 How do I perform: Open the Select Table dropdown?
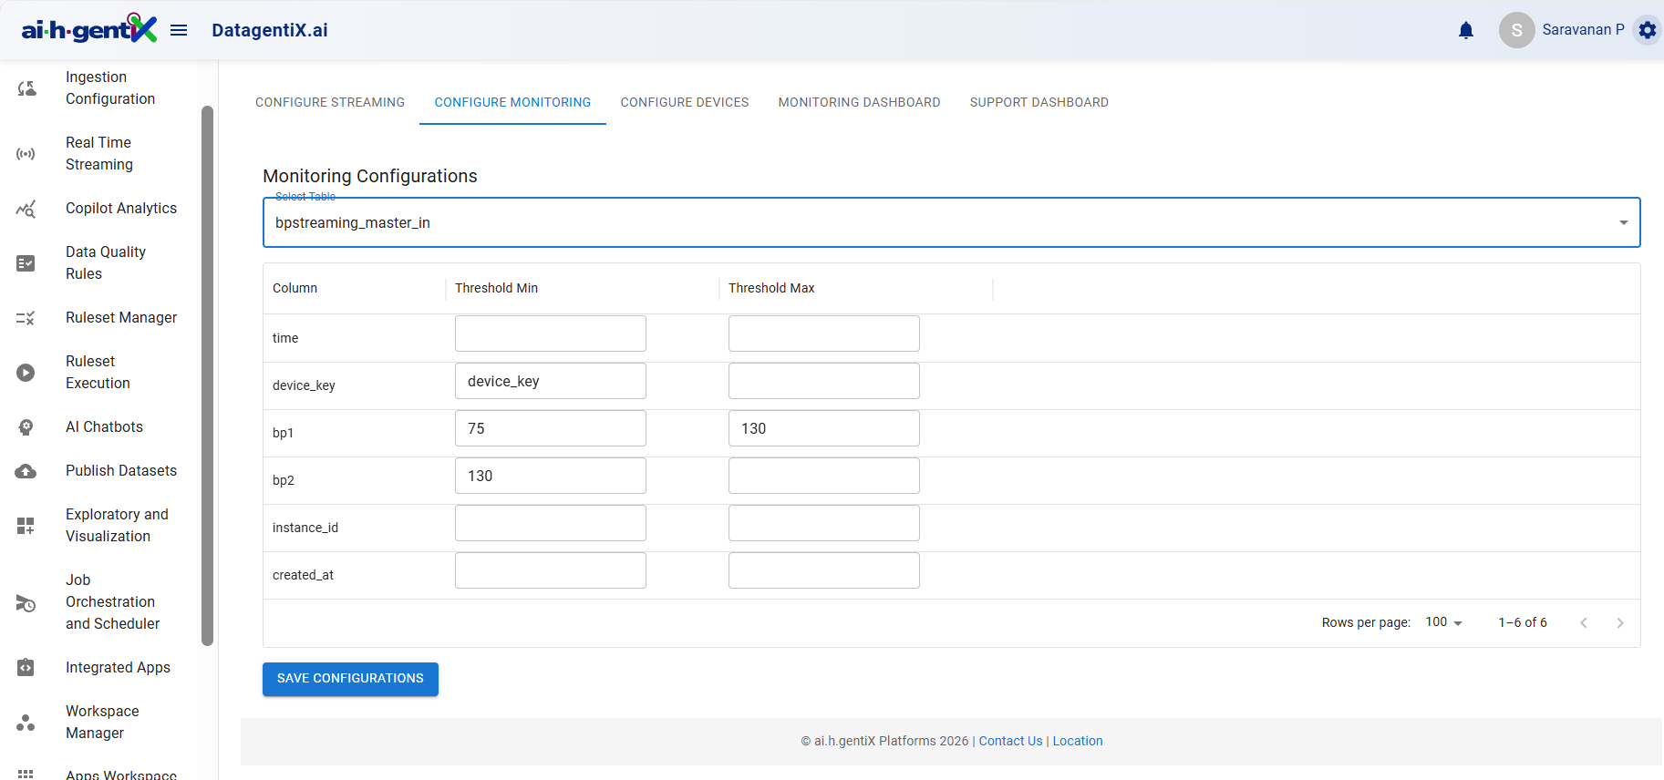click(x=952, y=222)
